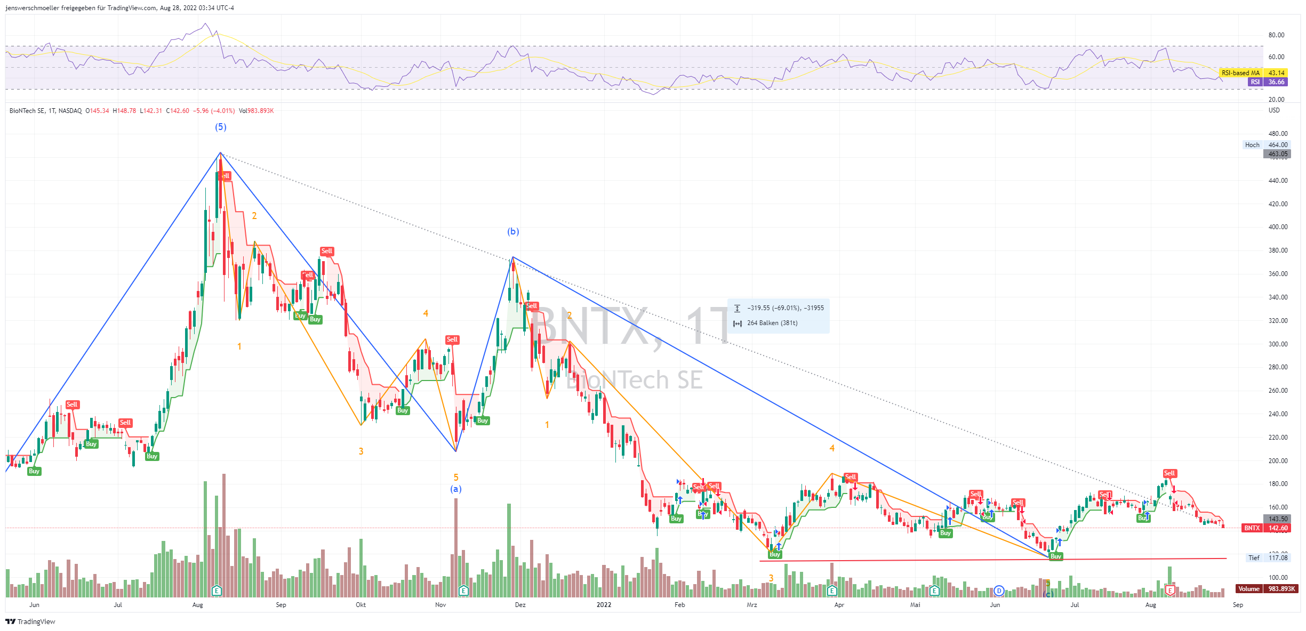Click the Buy signal at the March 2022 low
1306x631 pixels.
point(775,555)
